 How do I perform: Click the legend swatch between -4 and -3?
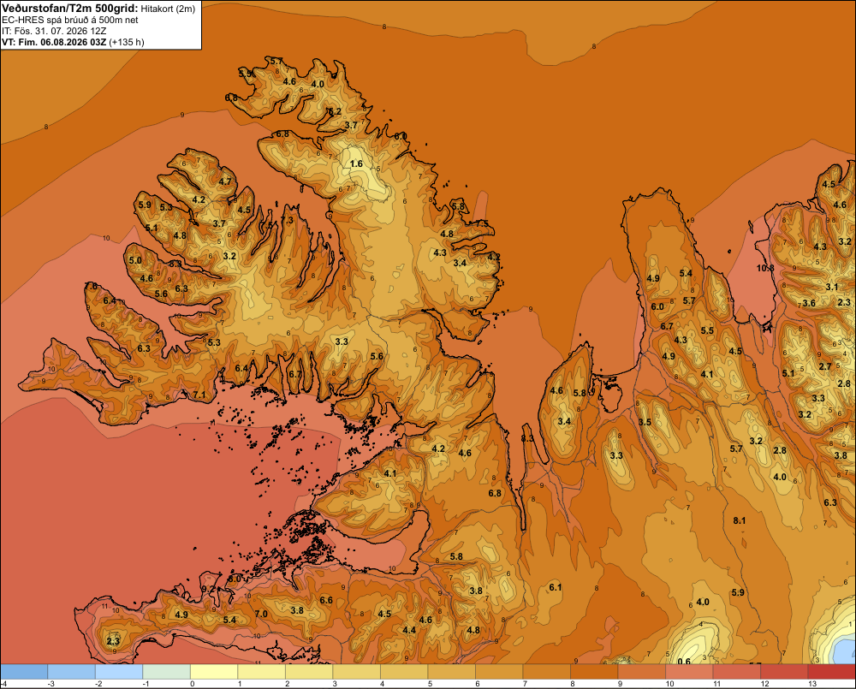click(24, 672)
